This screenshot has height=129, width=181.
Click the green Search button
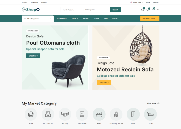tap(115, 10)
